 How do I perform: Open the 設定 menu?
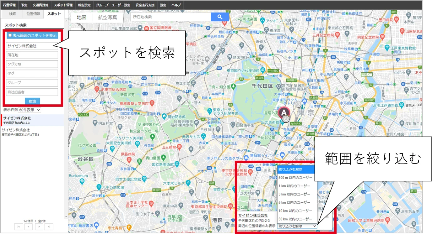pos(163,5)
